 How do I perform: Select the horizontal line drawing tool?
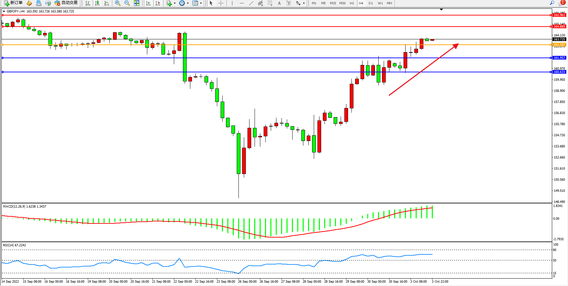click(x=241, y=3)
